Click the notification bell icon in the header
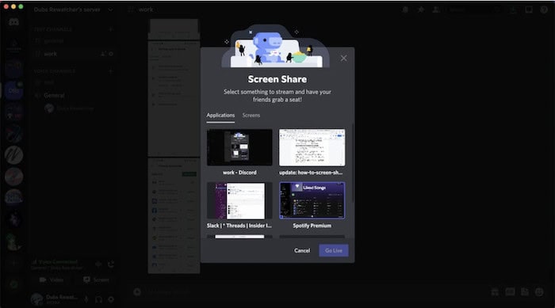 coord(405,10)
